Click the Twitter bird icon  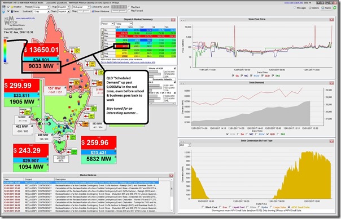coord(4,11)
